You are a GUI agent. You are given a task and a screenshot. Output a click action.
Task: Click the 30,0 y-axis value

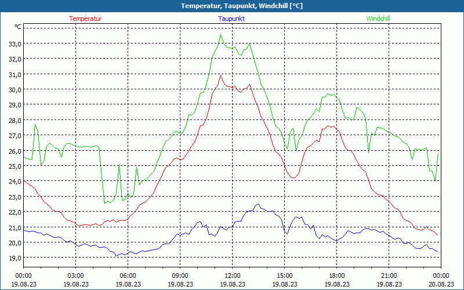click(15, 90)
